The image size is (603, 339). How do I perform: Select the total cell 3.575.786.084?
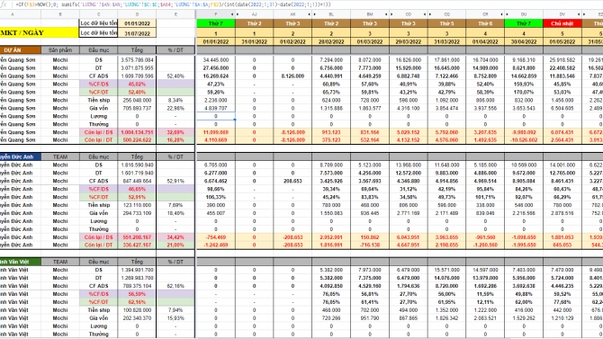coord(137,60)
